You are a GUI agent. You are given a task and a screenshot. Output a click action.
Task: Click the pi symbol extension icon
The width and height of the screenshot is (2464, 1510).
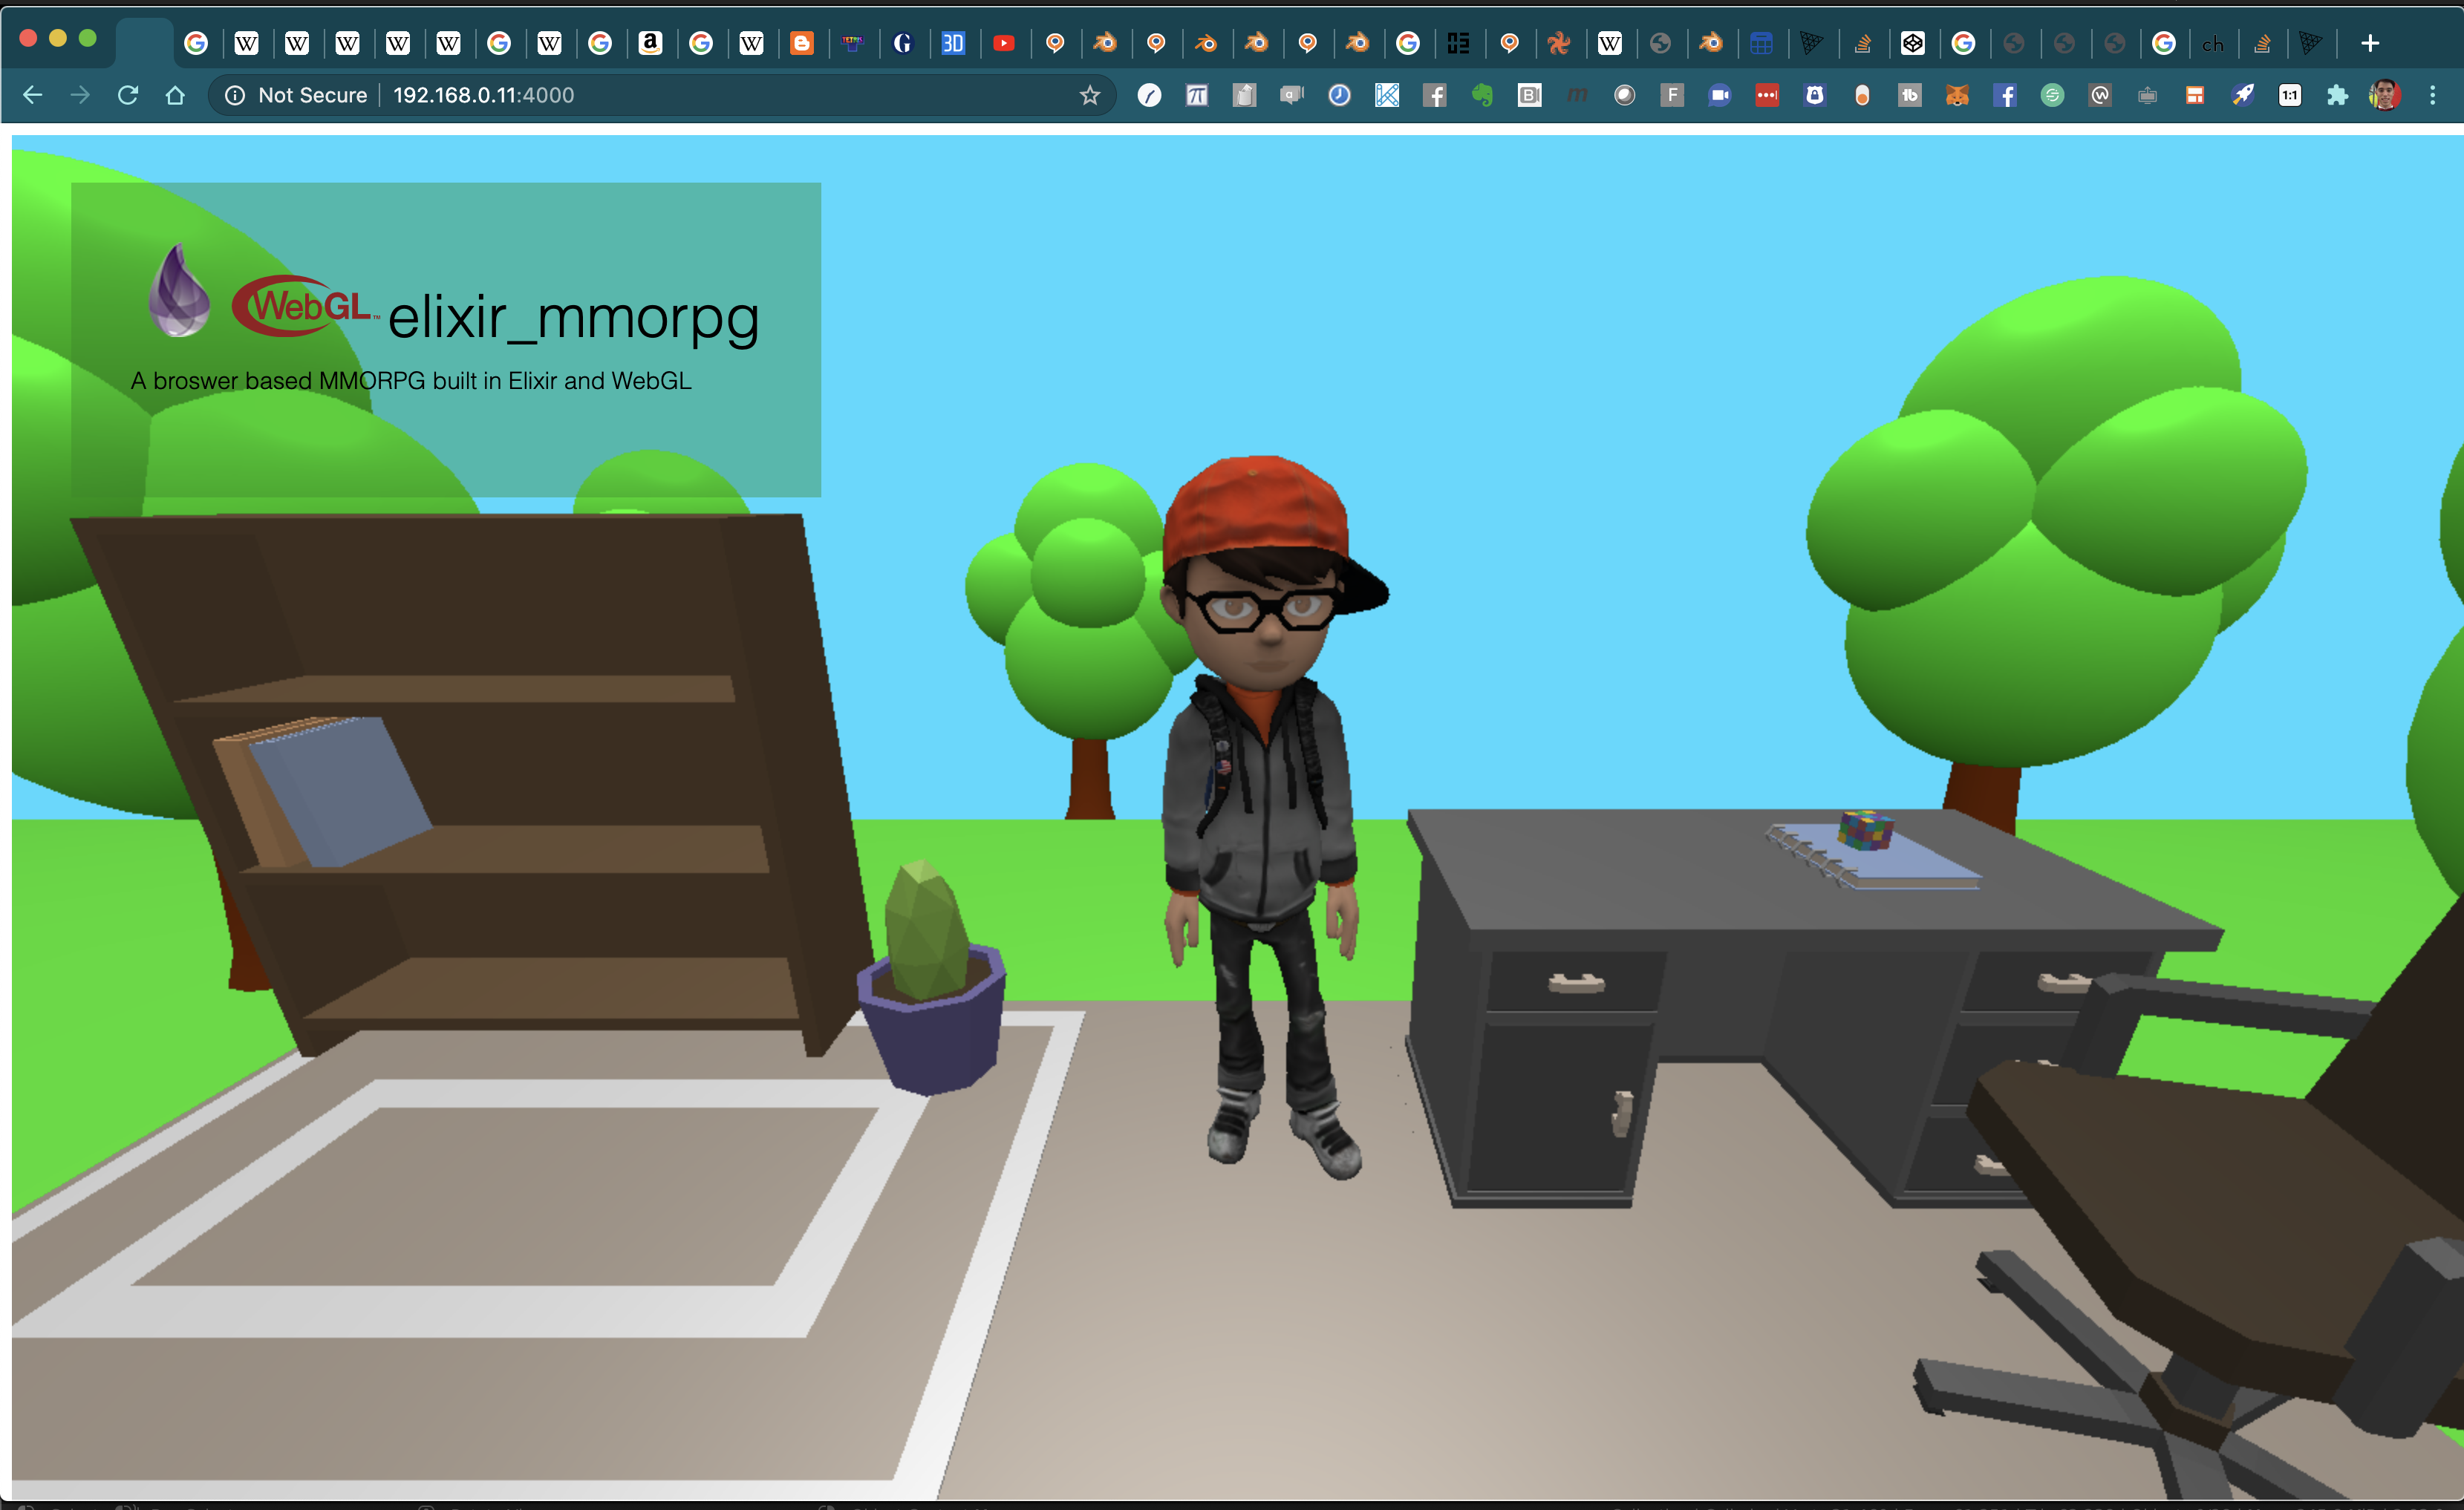click(1197, 95)
